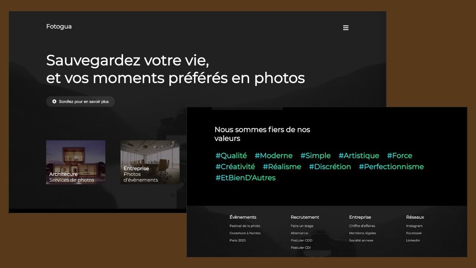Click the down-arrow icon in scroll button
This screenshot has height=268, width=476.
54,101
